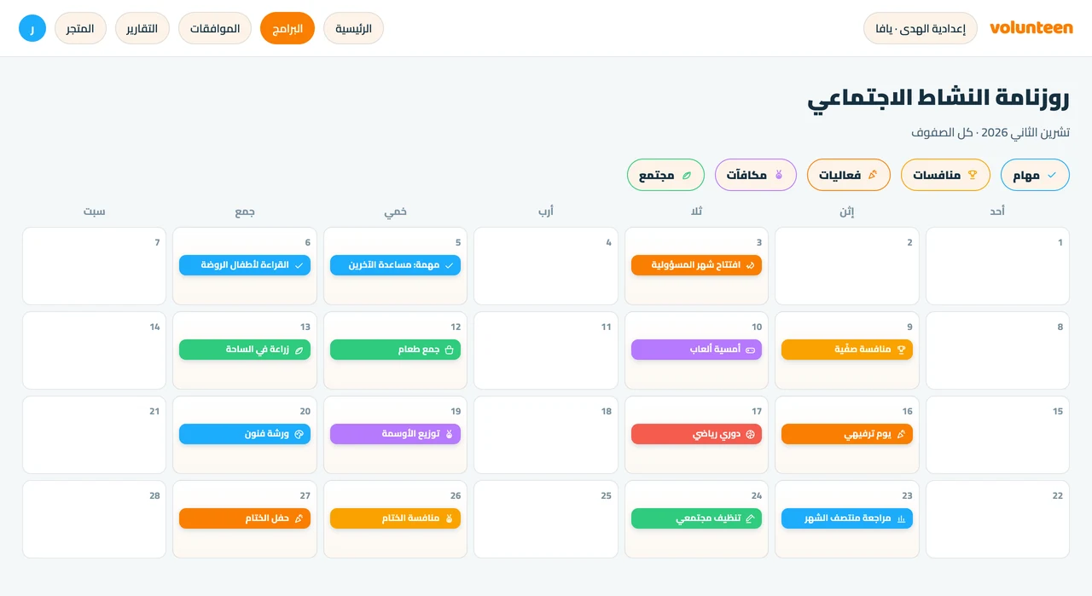Toggle the 'مكافآت' category filter
1092x596 pixels.
click(x=756, y=175)
